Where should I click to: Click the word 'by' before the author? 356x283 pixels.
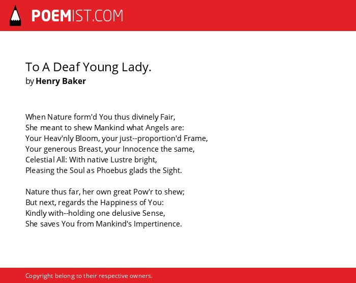29,81
